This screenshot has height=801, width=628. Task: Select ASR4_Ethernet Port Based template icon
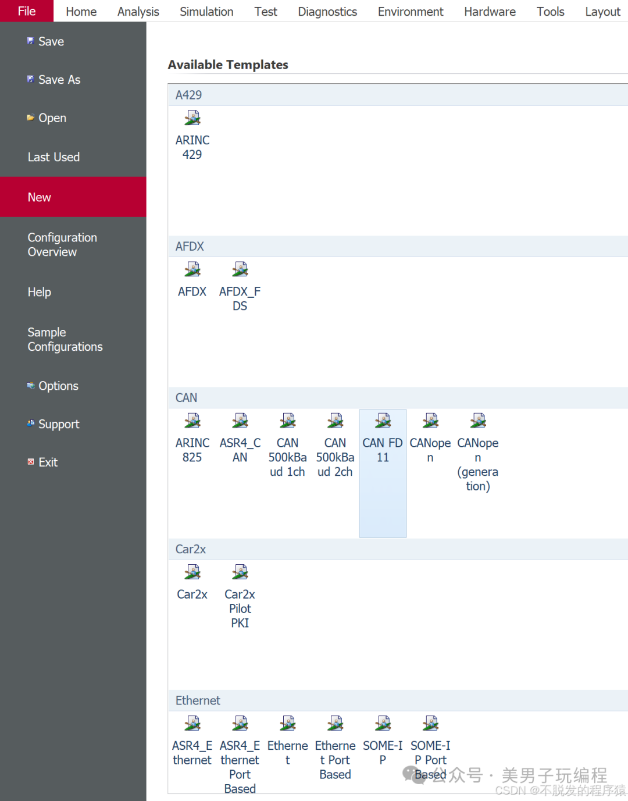[240, 724]
